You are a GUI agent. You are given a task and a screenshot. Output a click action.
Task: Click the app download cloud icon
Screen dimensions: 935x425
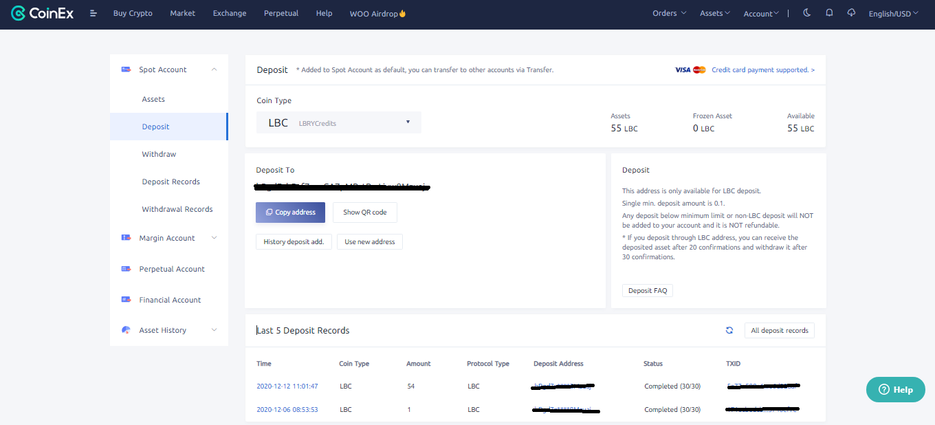point(851,13)
